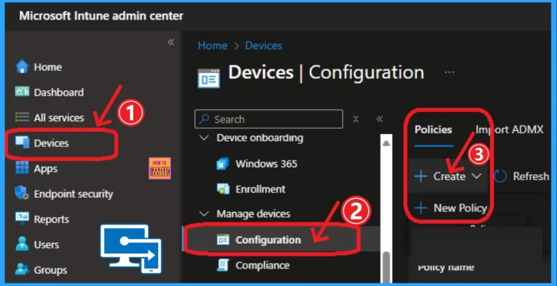This screenshot has width=557, height=286.
Task: Click the Manage devices section label
Action: tap(253, 214)
